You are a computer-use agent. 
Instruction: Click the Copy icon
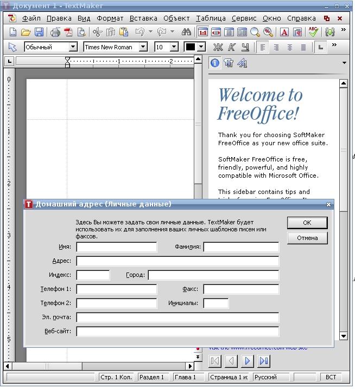111,33
